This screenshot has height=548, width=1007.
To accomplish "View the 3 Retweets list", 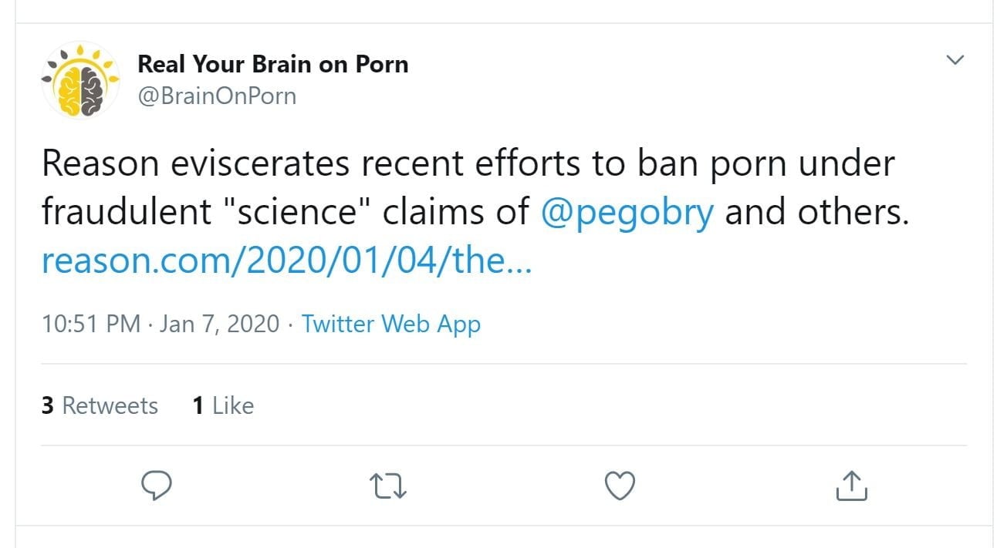I will click(100, 405).
